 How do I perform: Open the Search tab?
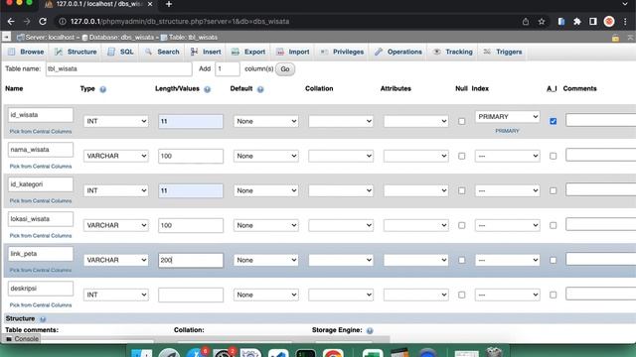163,52
